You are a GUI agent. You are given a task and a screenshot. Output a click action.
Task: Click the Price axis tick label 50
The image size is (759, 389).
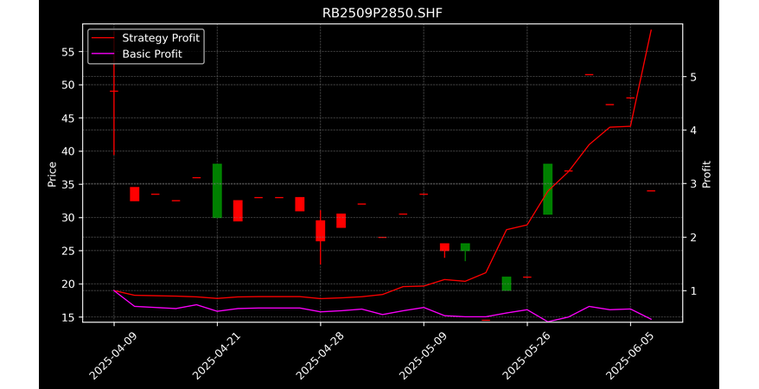68,86
